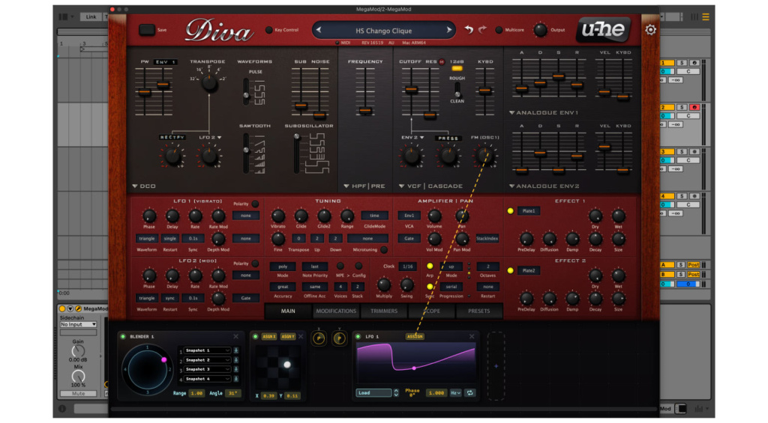Toggle the MPE switch
This screenshot has height=423, width=768.
tap(340, 266)
